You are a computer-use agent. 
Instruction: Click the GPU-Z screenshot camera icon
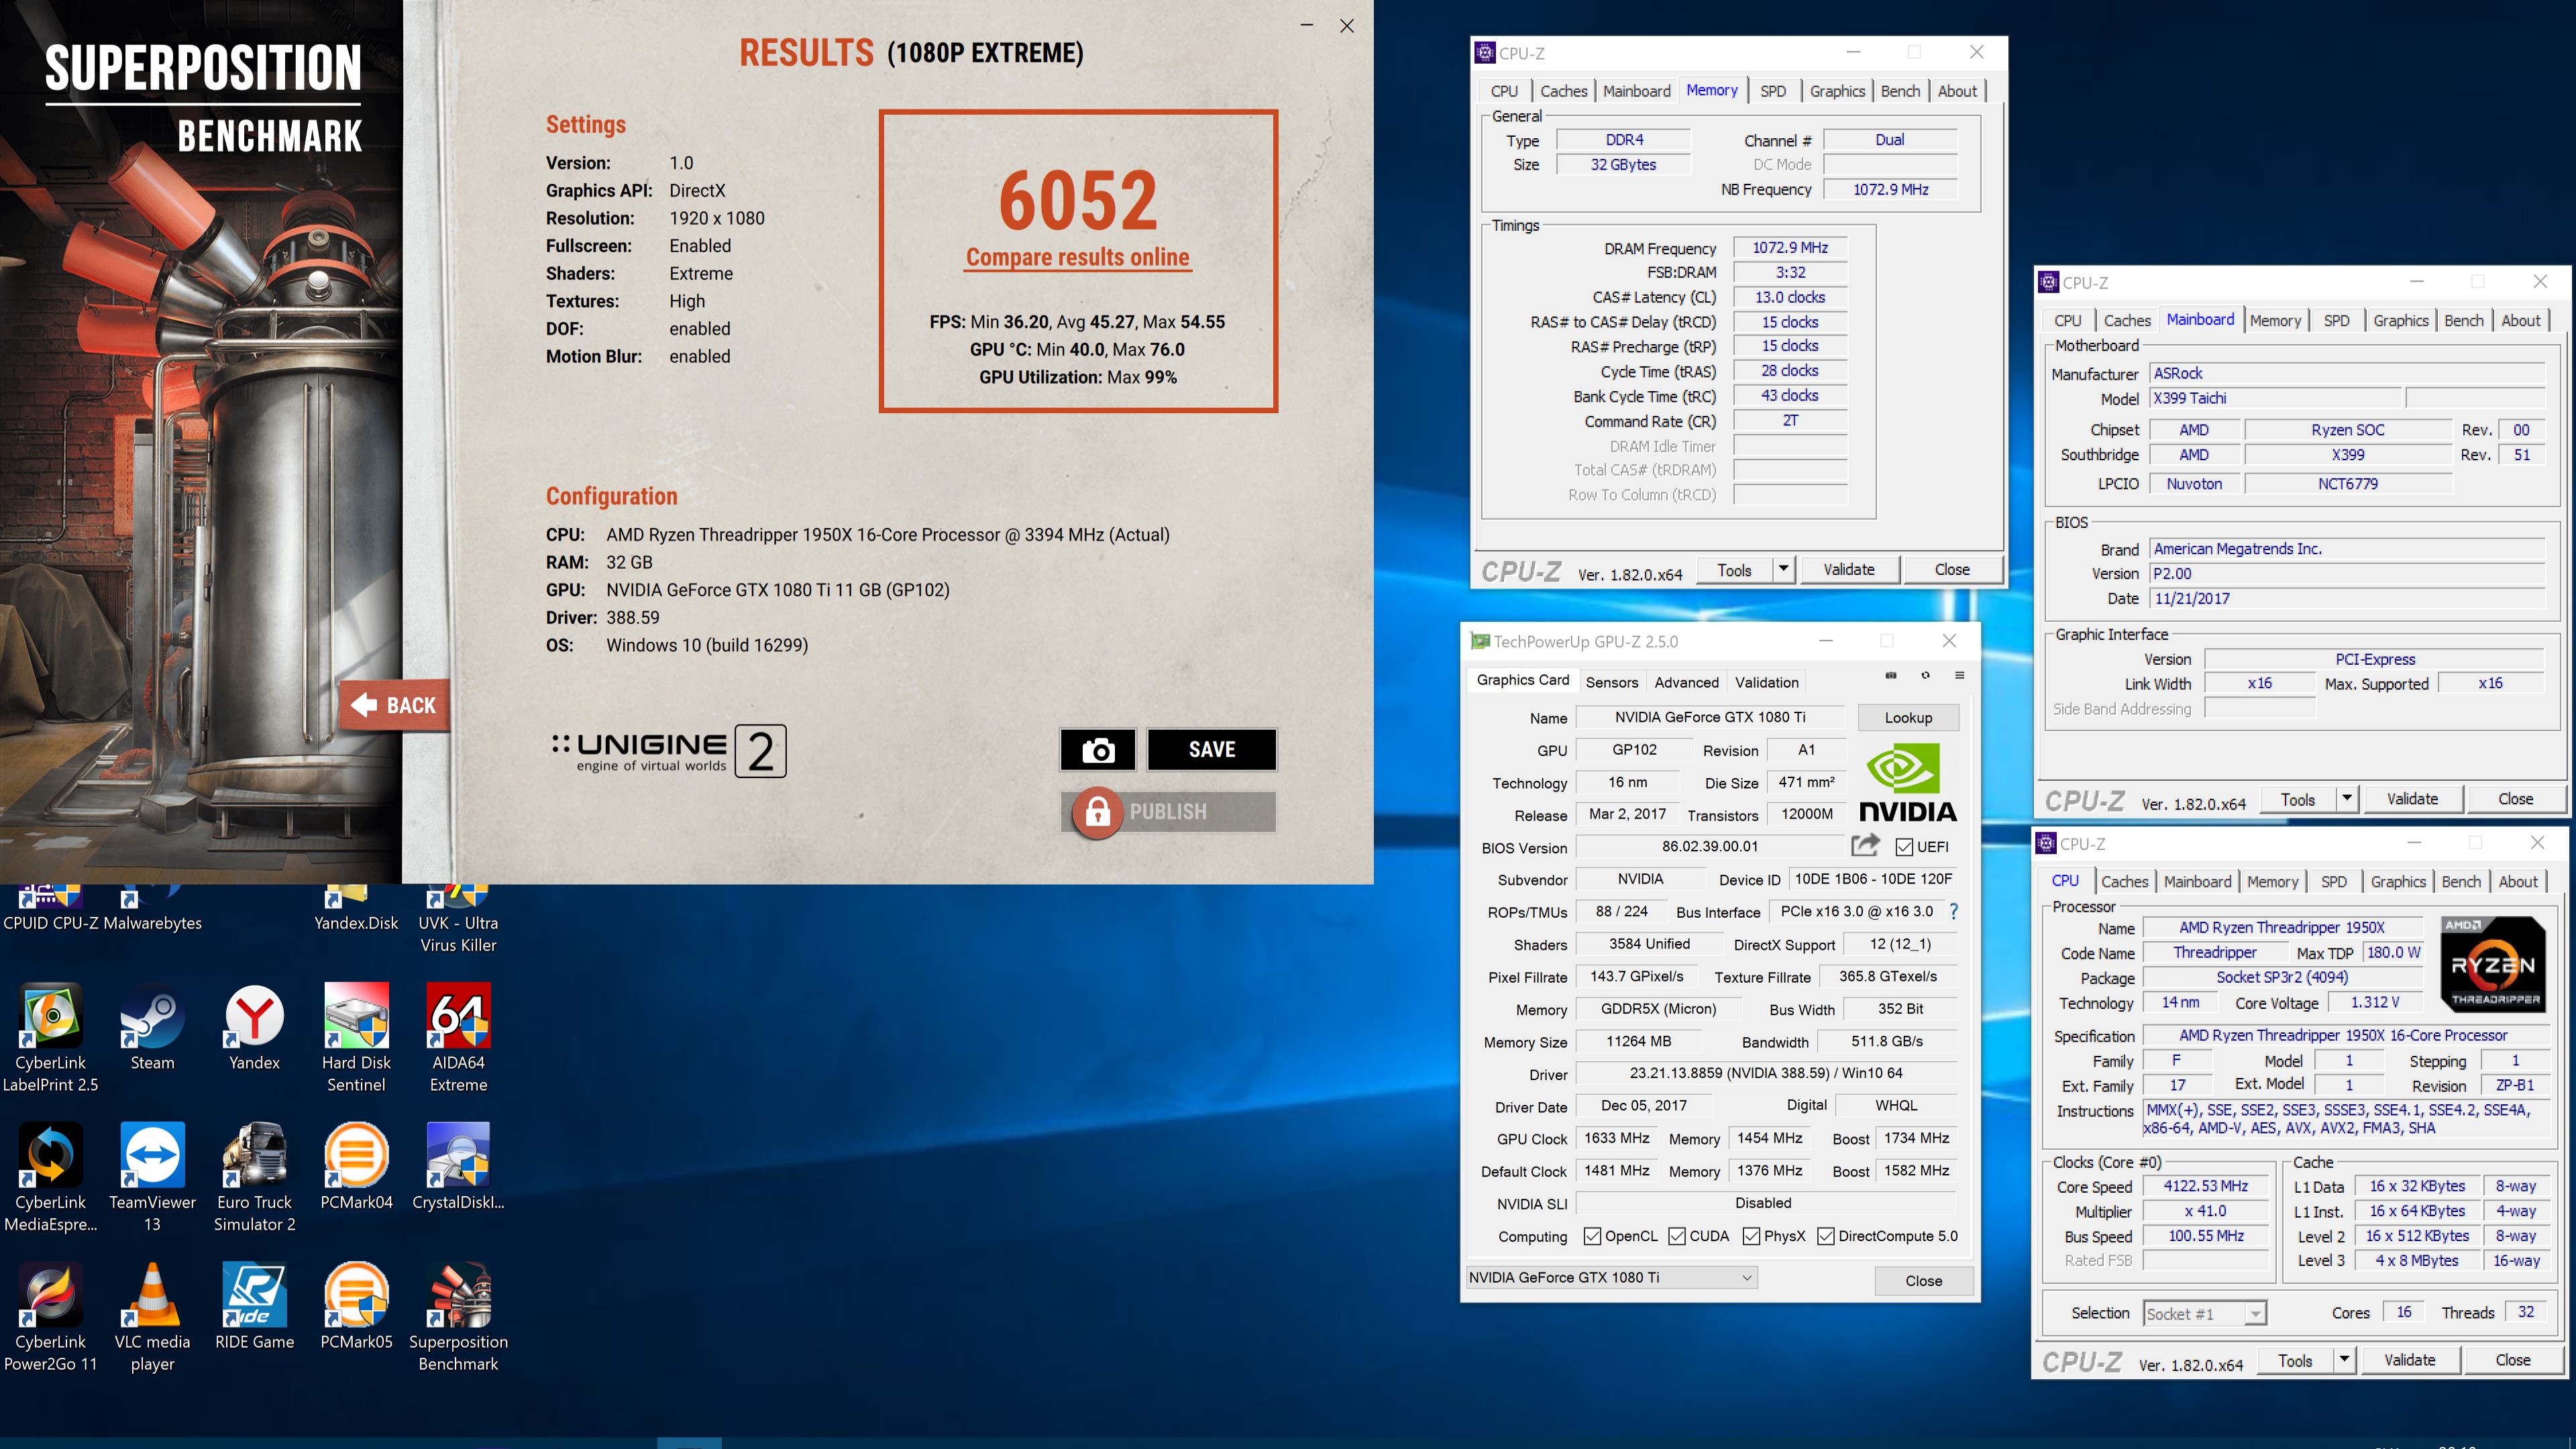tap(1890, 675)
